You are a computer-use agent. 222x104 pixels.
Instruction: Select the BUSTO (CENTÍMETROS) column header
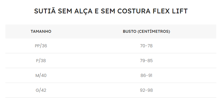coord(146,31)
